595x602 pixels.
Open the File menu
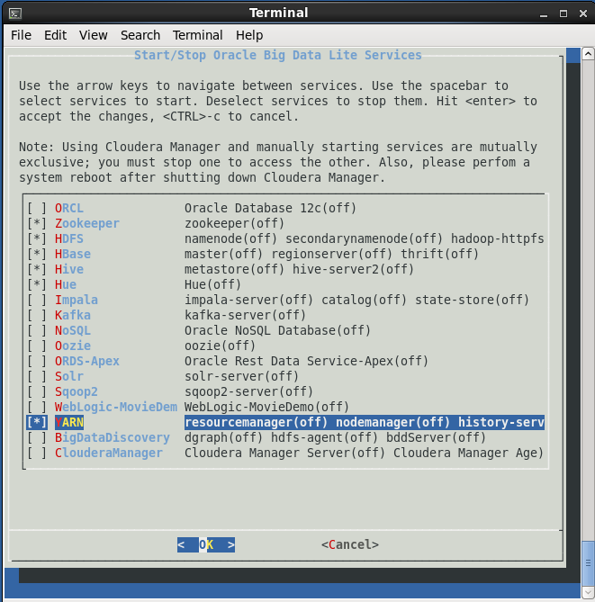point(21,35)
